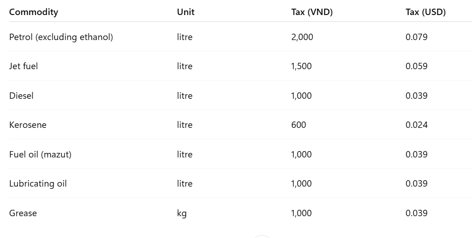The width and height of the screenshot is (472, 238).
Task: Select the 0.079 USD tax value for Petrol
Action: (416, 37)
